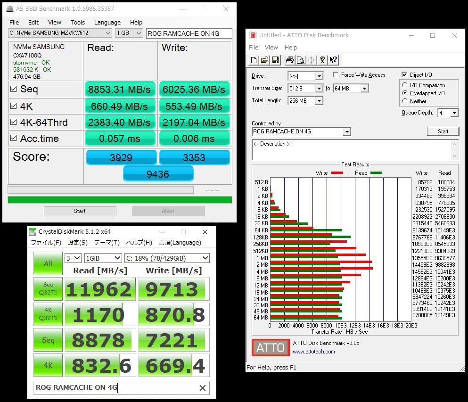Click the green All button in CrystalDiskMark

(x=48, y=263)
